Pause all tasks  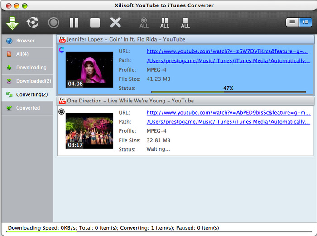(x=164, y=22)
